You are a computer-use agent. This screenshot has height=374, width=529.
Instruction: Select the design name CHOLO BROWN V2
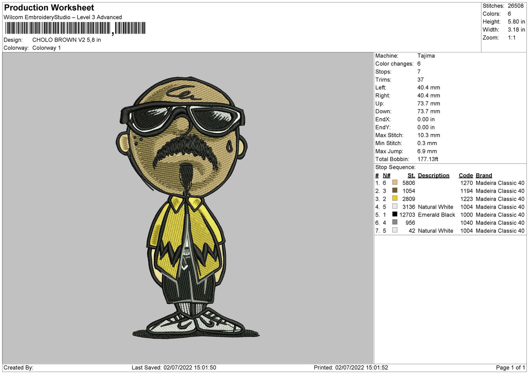pyautogui.click(x=66, y=40)
